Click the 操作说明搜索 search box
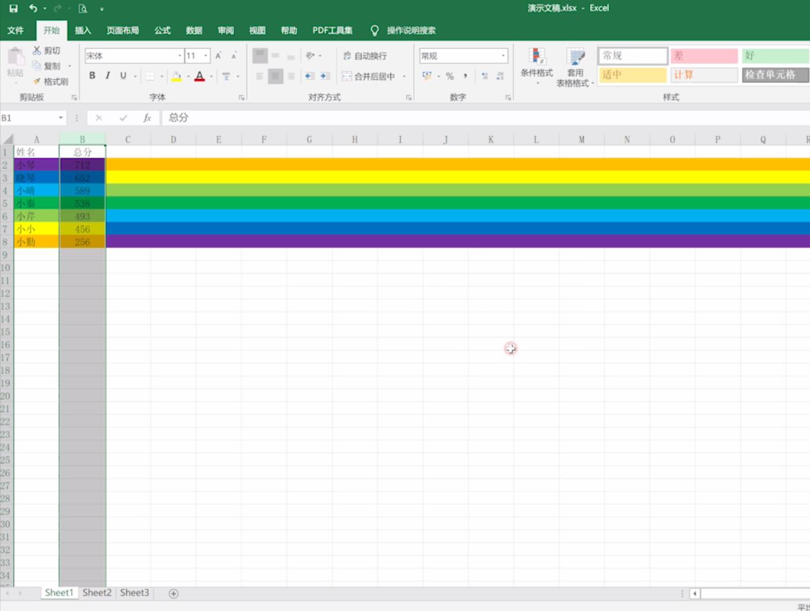 tap(411, 30)
